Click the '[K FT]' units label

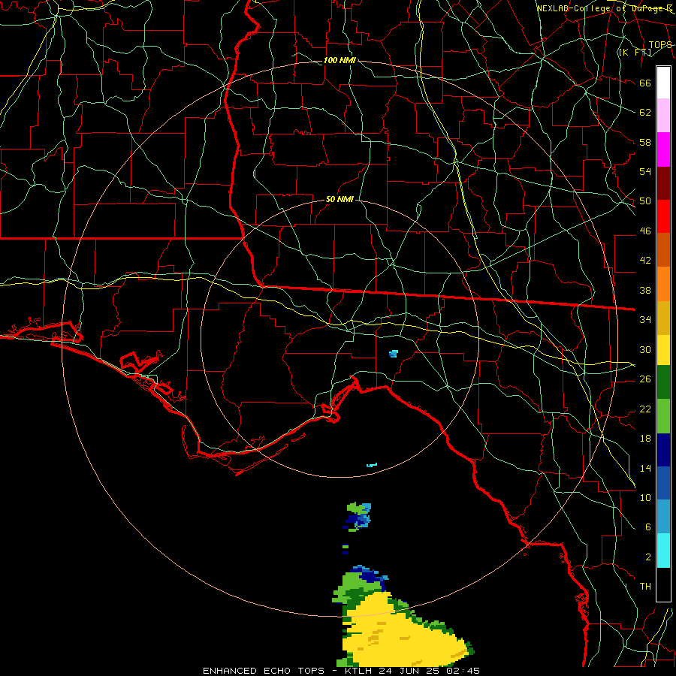click(635, 52)
